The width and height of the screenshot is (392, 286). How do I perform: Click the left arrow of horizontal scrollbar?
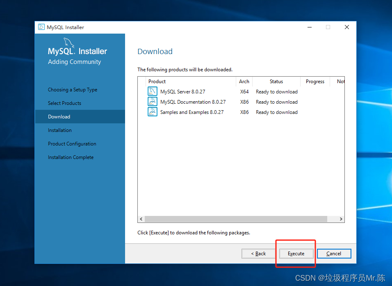141,219
